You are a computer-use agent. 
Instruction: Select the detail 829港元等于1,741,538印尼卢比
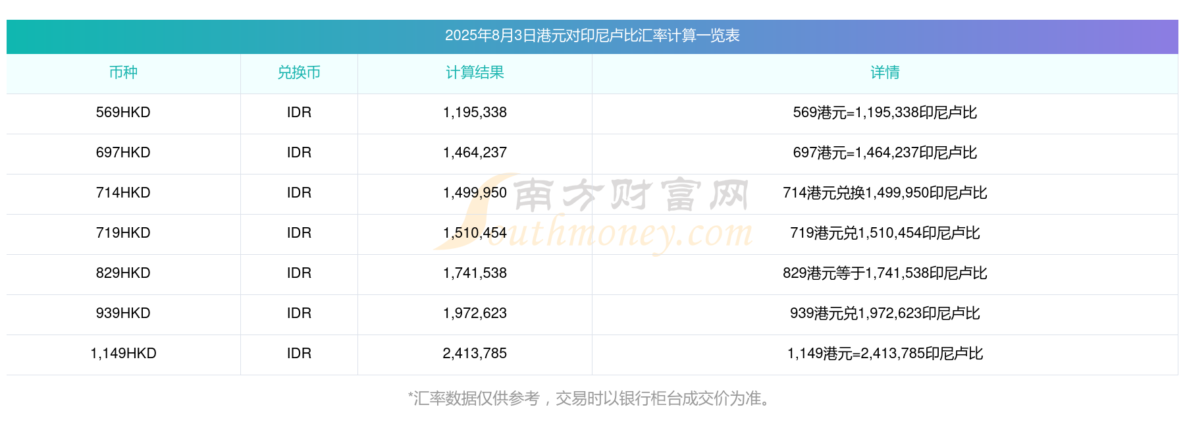[885, 273]
